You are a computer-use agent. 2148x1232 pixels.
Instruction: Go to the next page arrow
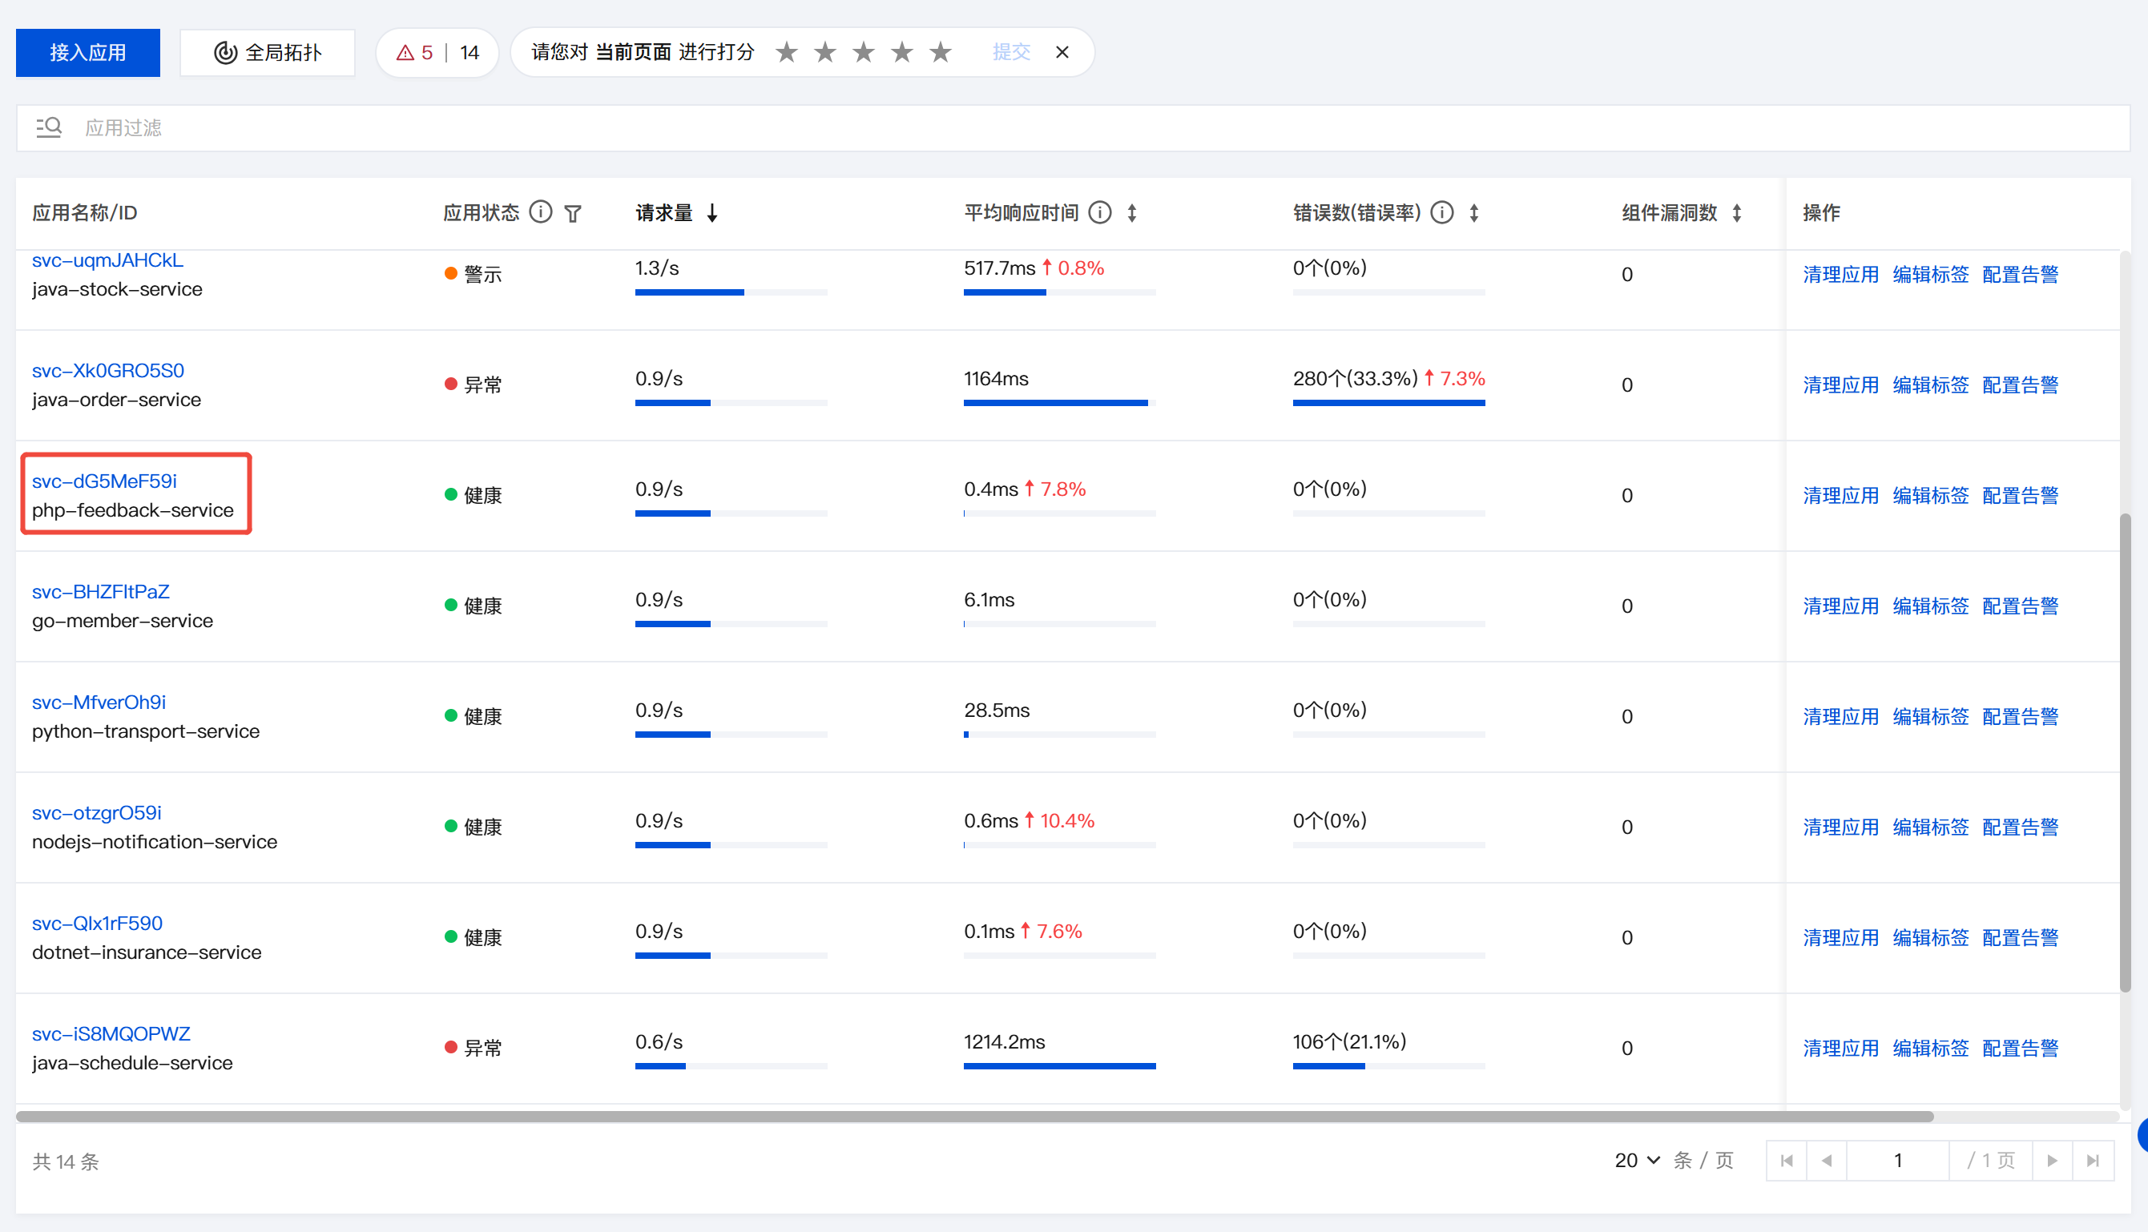[2052, 1160]
